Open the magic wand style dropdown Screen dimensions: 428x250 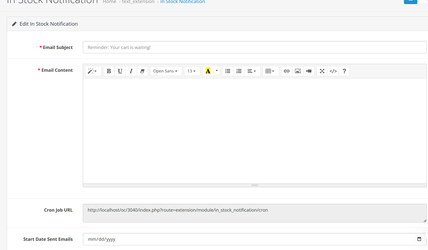pos(92,71)
